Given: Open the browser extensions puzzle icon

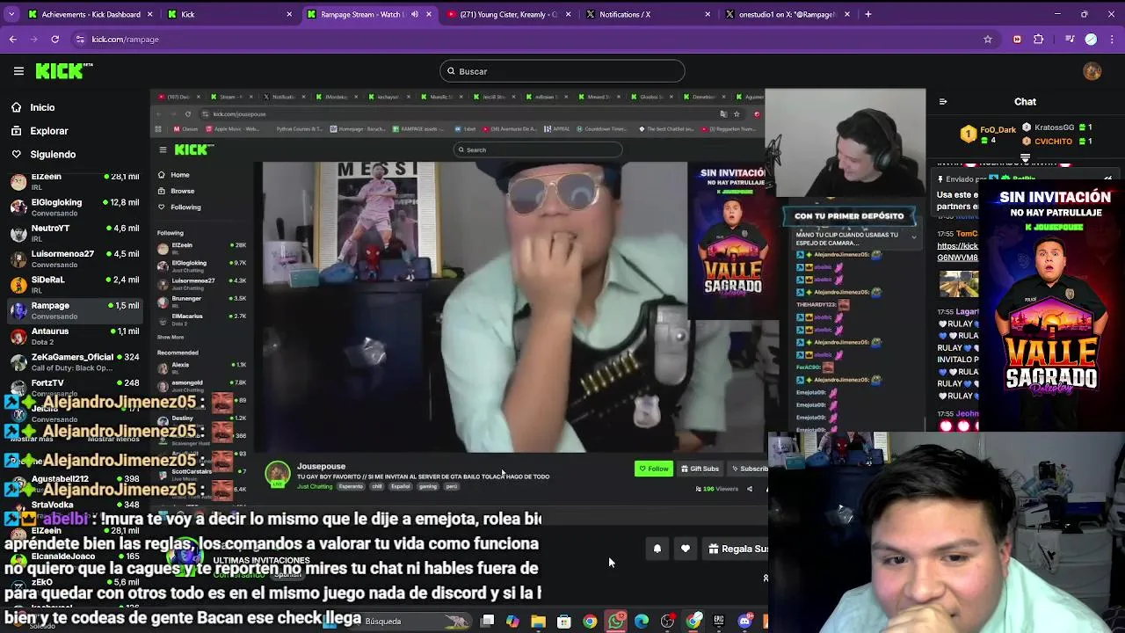Looking at the screenshot, I should click(1039, 39).
